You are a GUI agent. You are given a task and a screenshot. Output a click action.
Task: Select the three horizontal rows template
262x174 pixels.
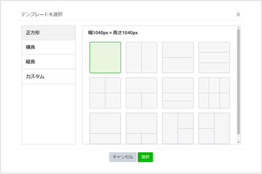coord(214,58)
